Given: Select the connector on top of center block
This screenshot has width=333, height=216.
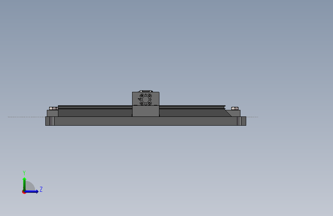Looking at the screenshot, I should tap(146, 91).
